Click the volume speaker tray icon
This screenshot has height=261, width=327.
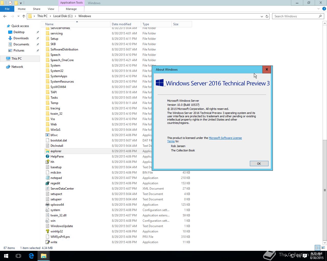[298, 256]
